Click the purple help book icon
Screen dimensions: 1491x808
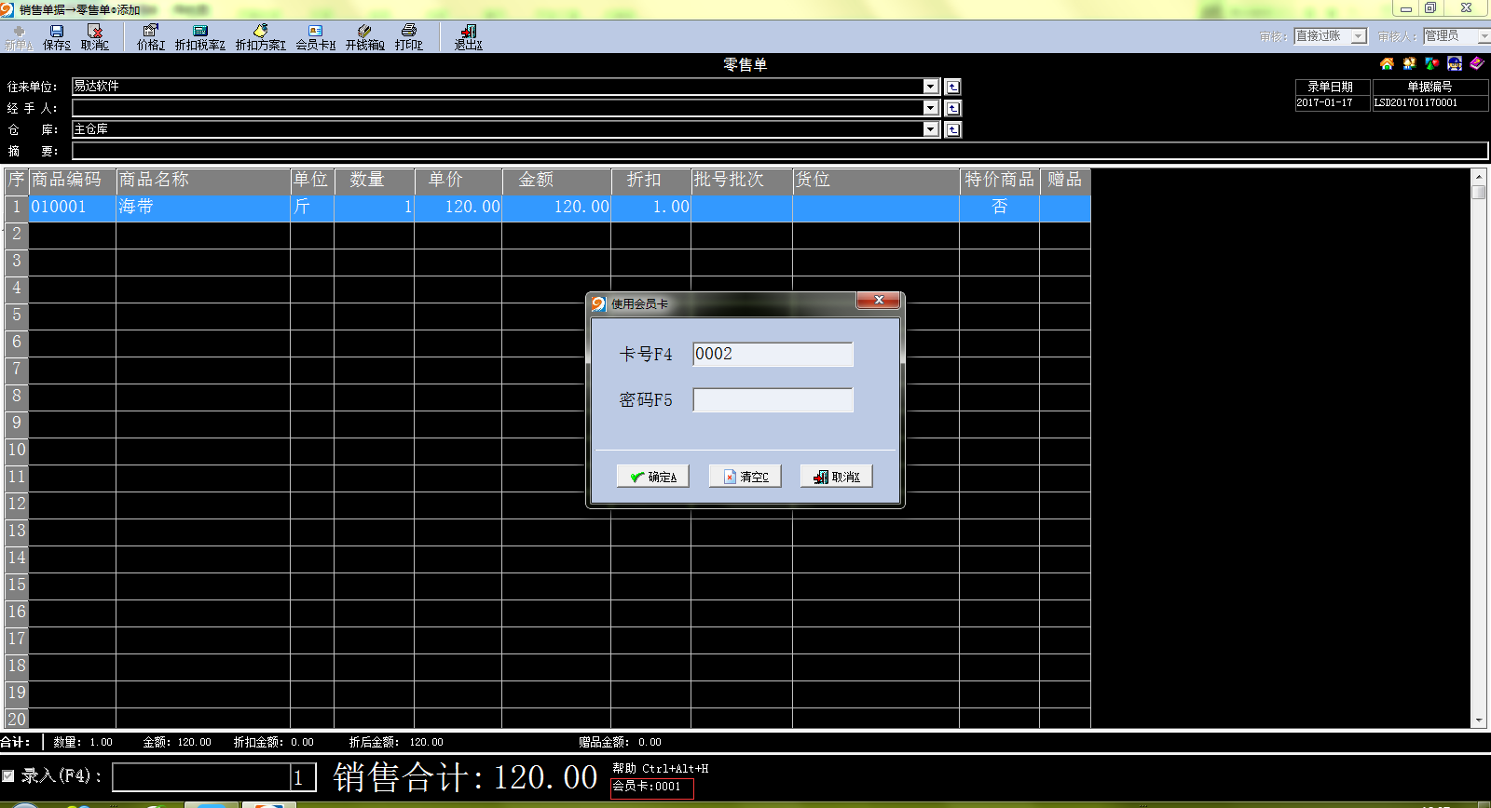click(1477, 63)
